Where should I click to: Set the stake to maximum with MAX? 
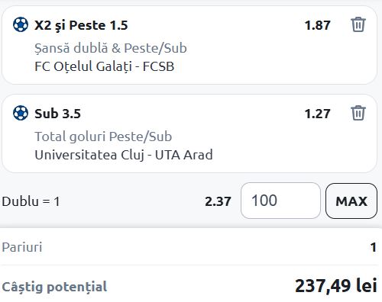[351, 201]
